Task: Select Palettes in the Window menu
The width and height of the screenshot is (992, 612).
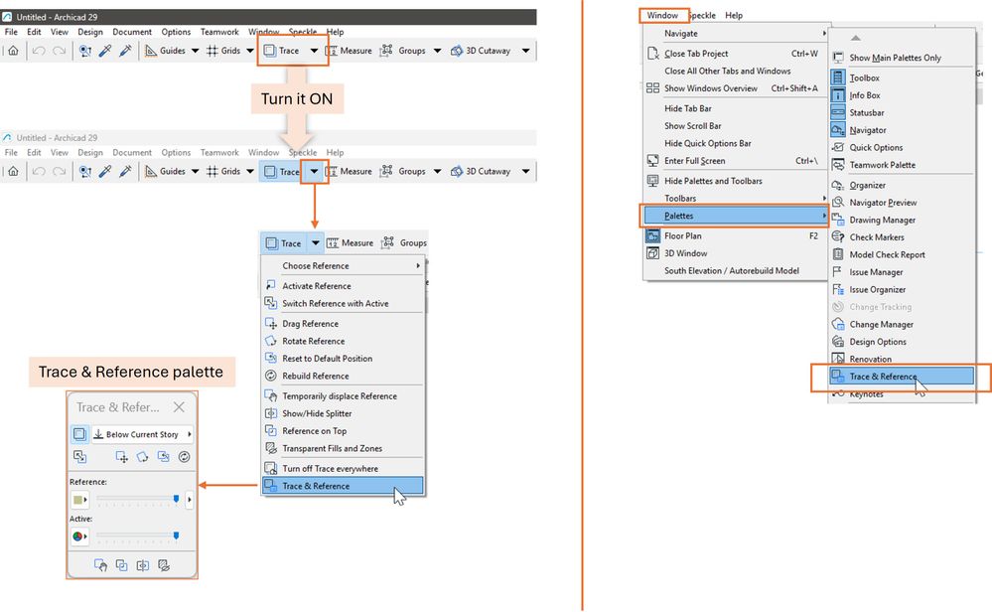Action: [x=735, y=216]
